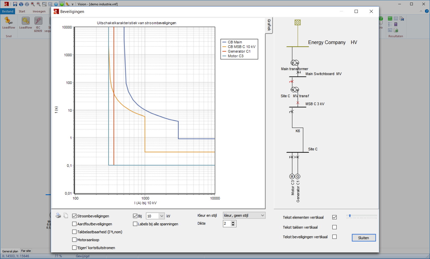Open the quick access toolbar customize arrow
Viewport: 430px width, 259px height.
pyautogui.click(x=73, y=4)
